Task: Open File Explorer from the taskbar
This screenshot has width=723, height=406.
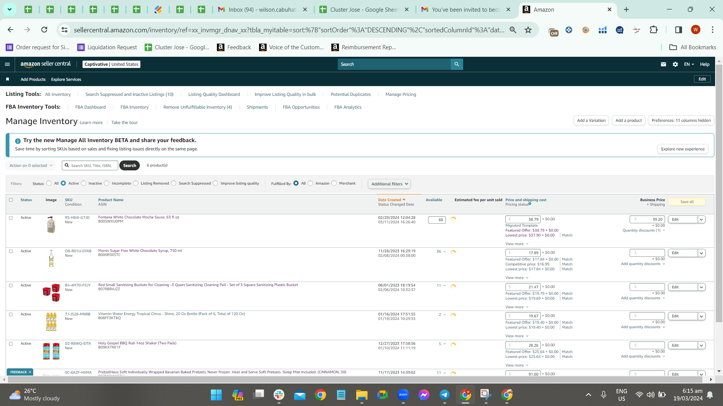Action: click(x=362, y=395)
